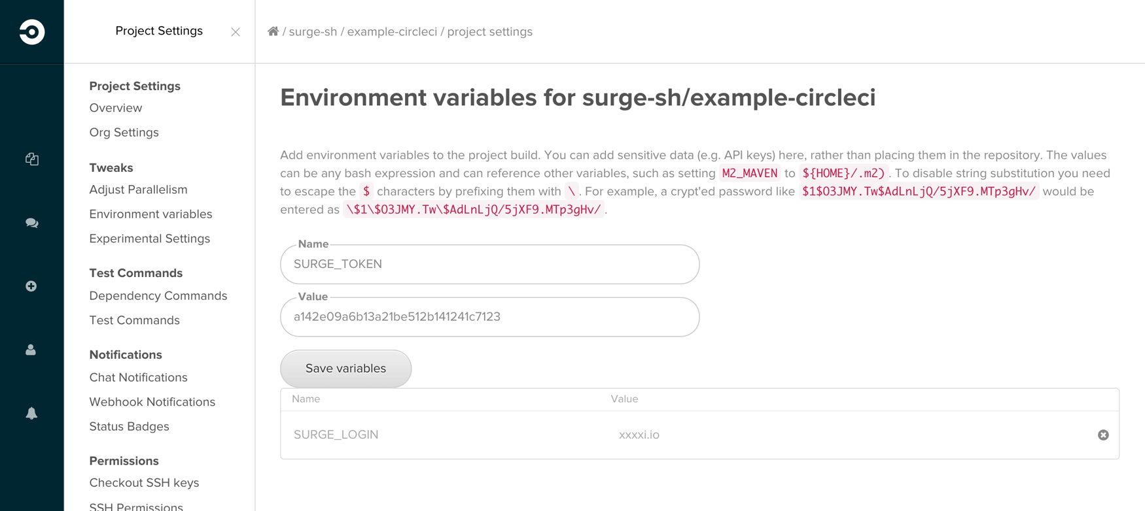The image size is (1145, 511).
Task: Open the user account sidebar icon
Action: click(x=31, y=350)
